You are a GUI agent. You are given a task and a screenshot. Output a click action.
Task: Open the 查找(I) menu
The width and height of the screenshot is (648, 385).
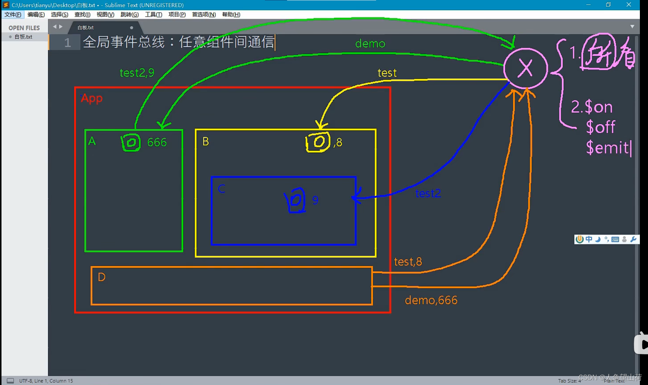(82, 14)
